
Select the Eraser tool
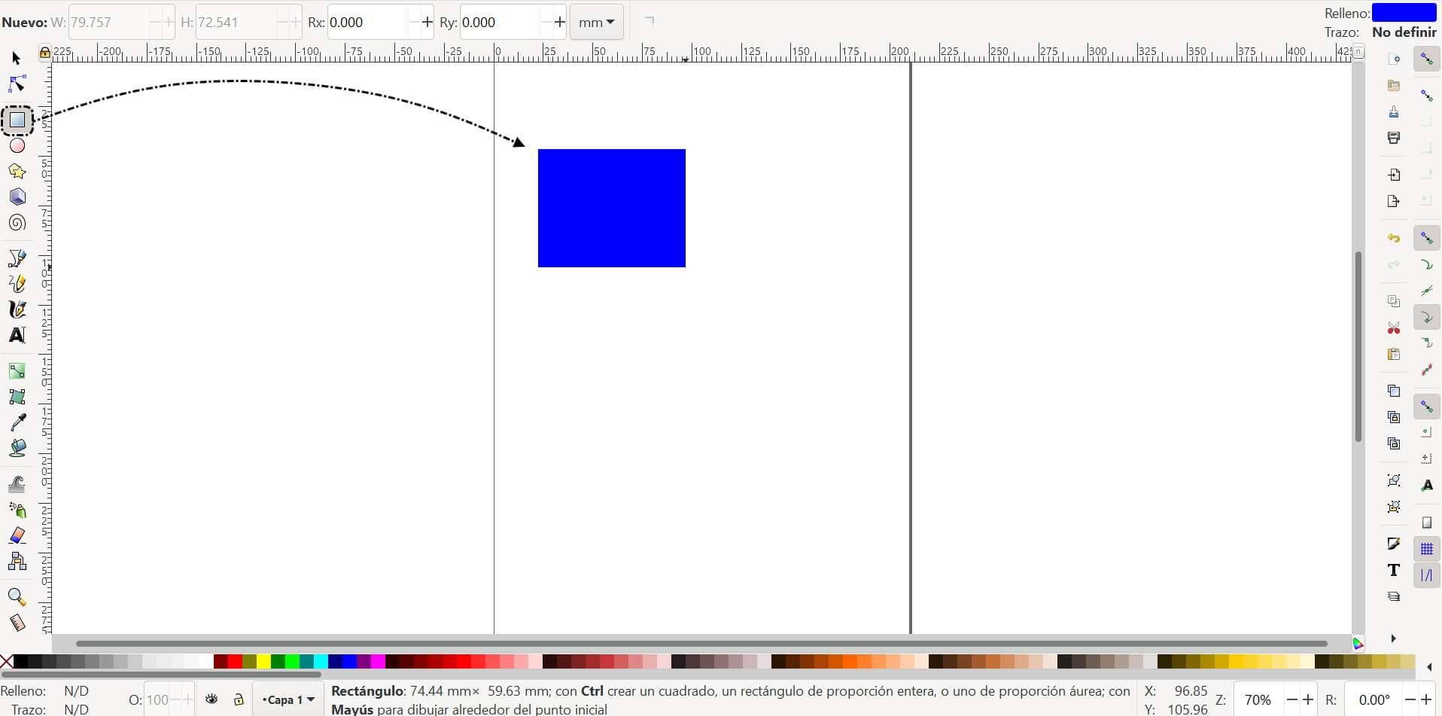pos(17,535)
